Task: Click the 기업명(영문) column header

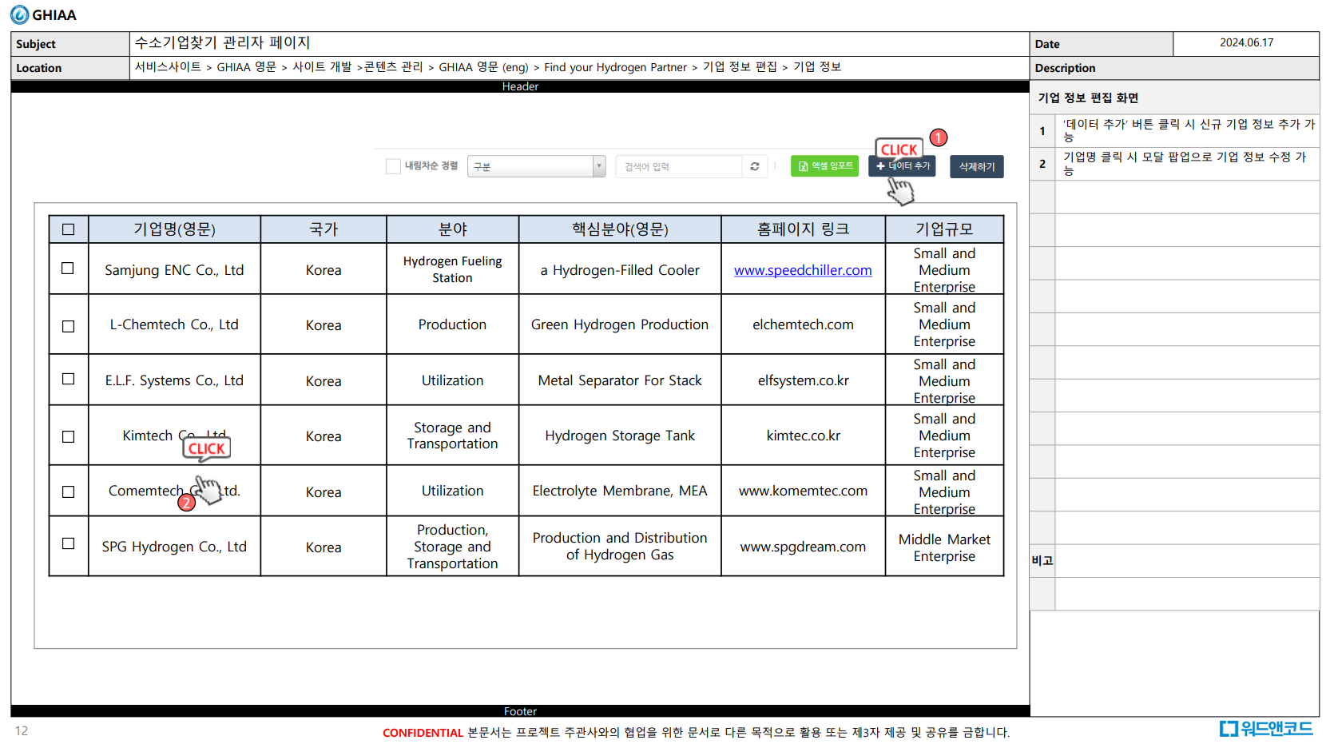Action: pos(174,229)
